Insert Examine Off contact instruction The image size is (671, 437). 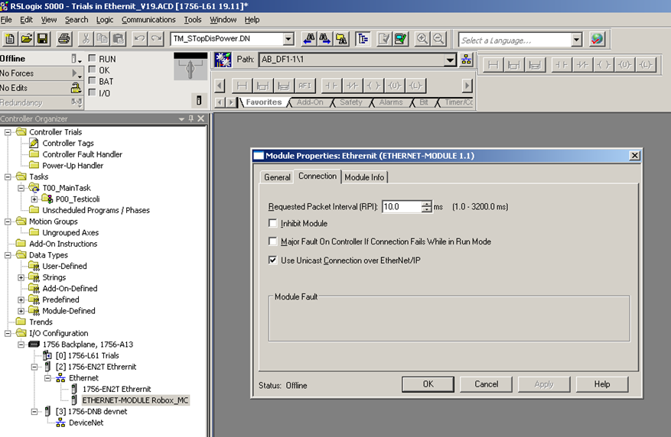coord(352,86)
